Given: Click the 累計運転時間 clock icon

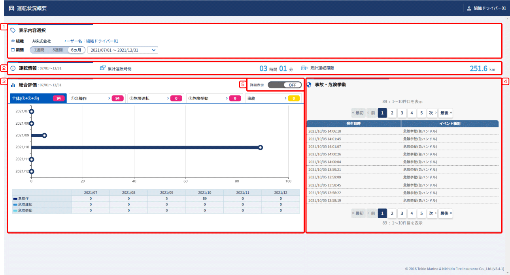Looking at the screenshot, I should pos(103,68).
